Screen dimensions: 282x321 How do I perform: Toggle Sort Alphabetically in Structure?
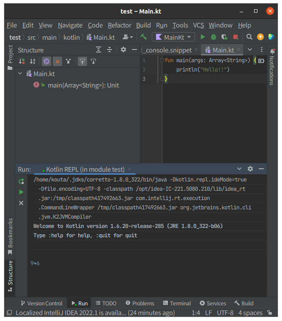(x=33, y=61)
